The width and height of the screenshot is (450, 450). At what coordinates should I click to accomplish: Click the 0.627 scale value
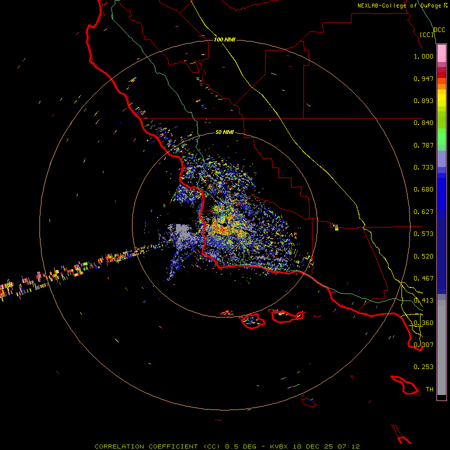[423, 212]
